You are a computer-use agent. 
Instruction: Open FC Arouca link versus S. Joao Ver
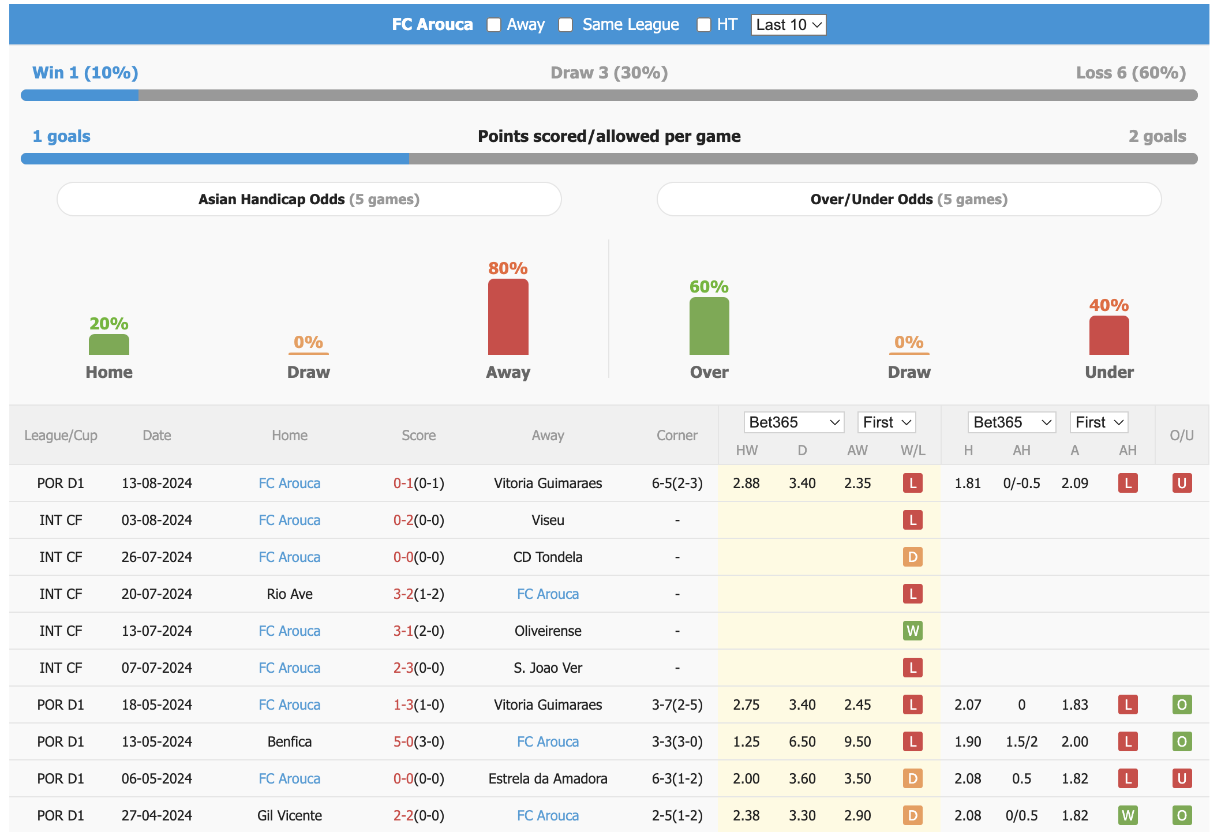pyautogui.click(x=290, y=668)
